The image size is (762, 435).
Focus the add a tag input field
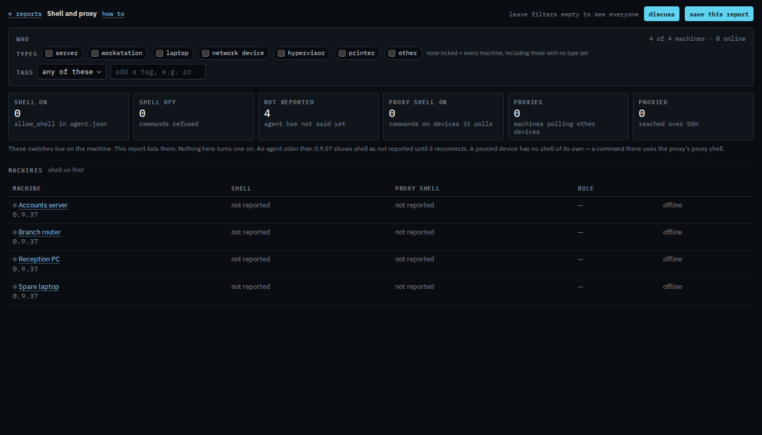tap(158, 72)
